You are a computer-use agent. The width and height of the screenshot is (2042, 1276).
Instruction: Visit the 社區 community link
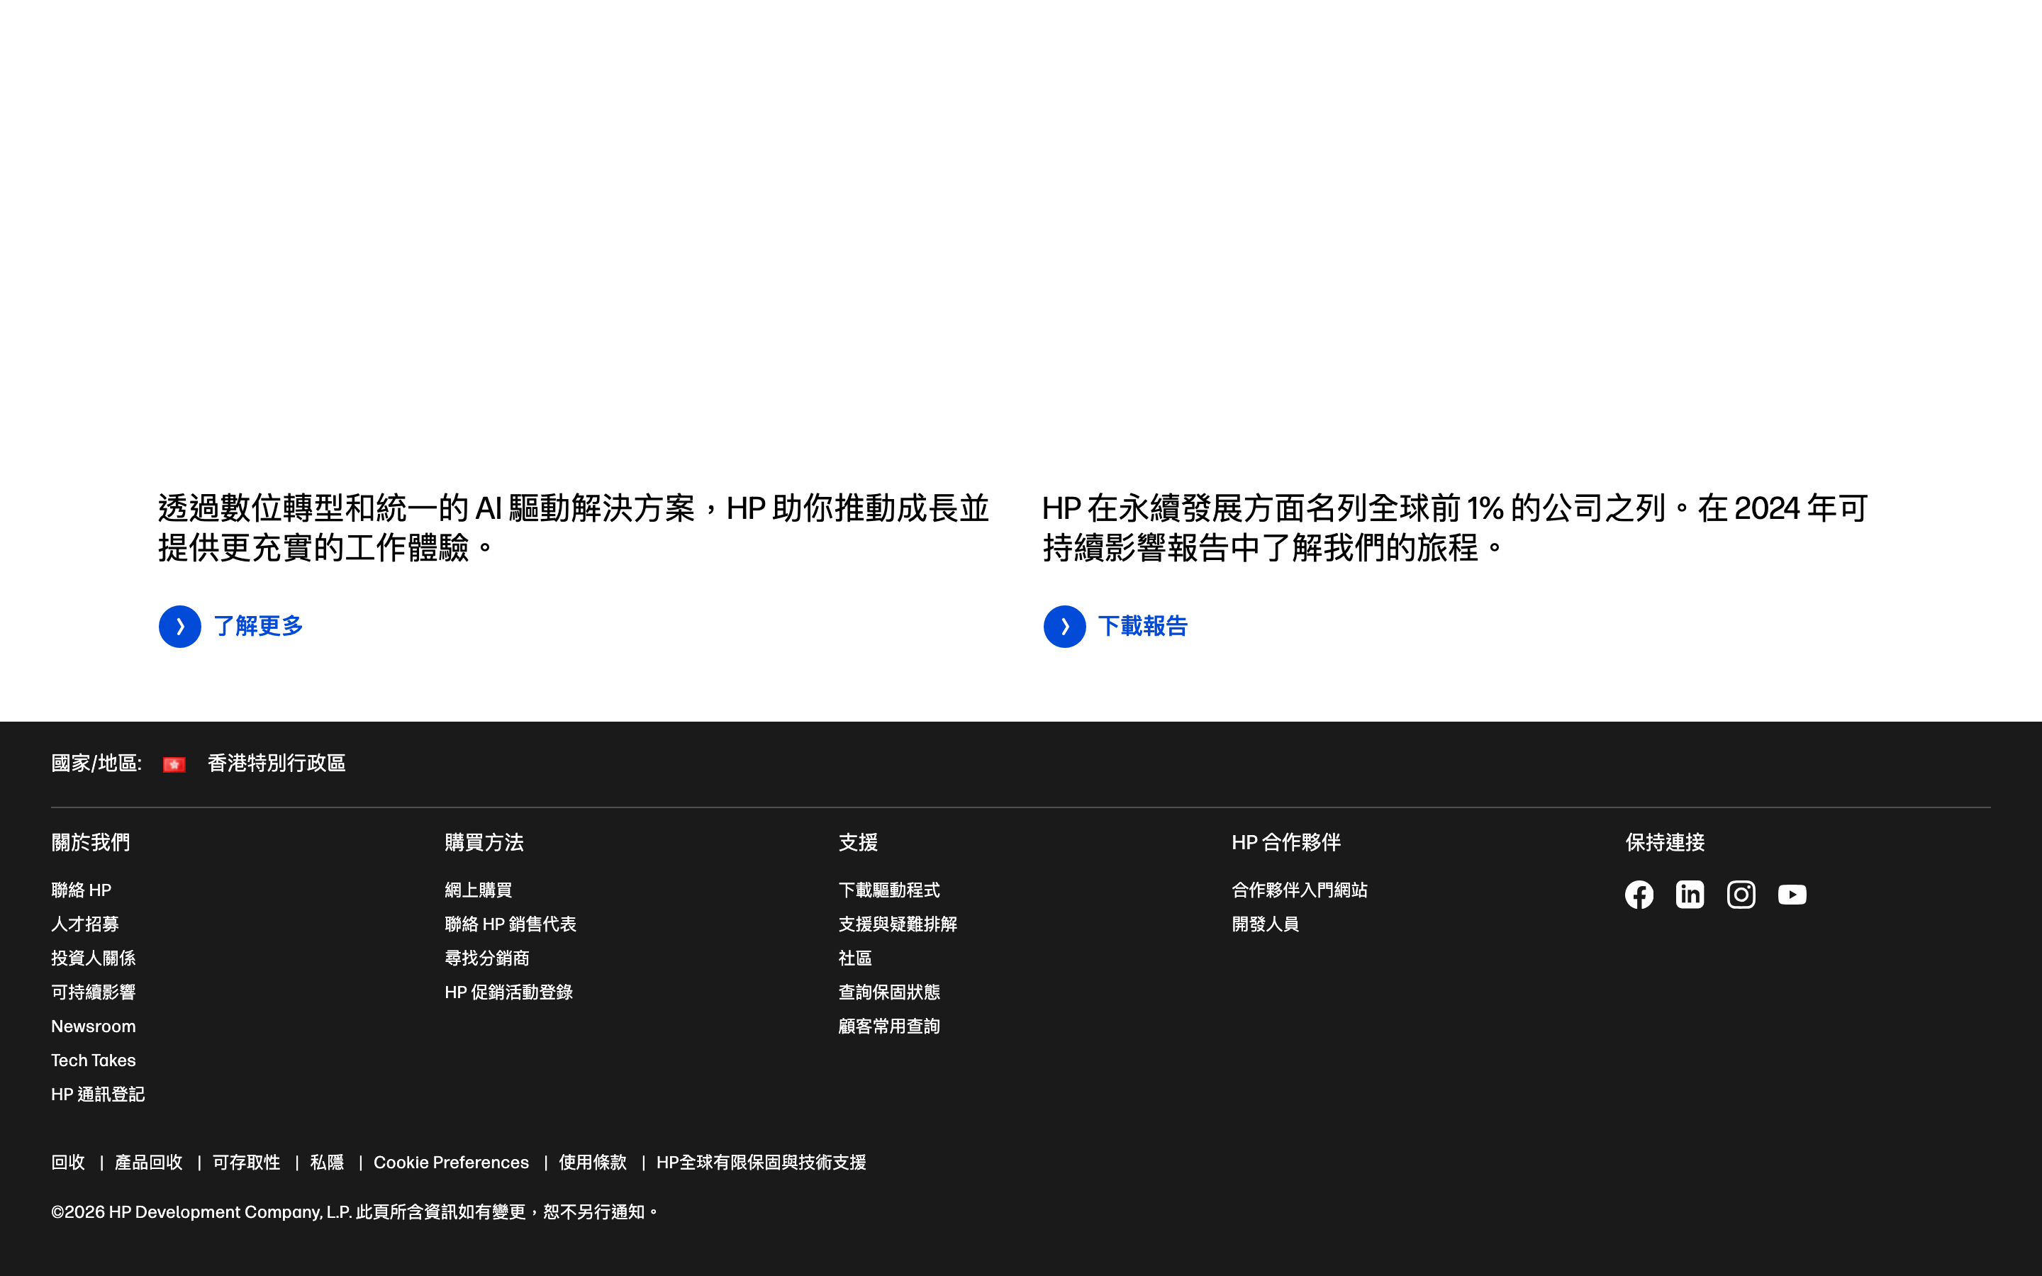(855, 958)
